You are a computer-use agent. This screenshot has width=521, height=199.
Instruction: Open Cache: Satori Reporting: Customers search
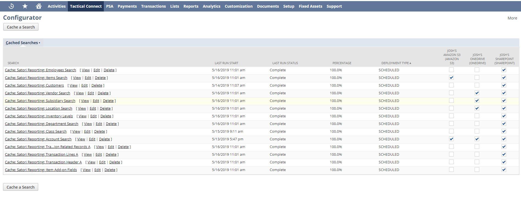(x=34, y=86)
